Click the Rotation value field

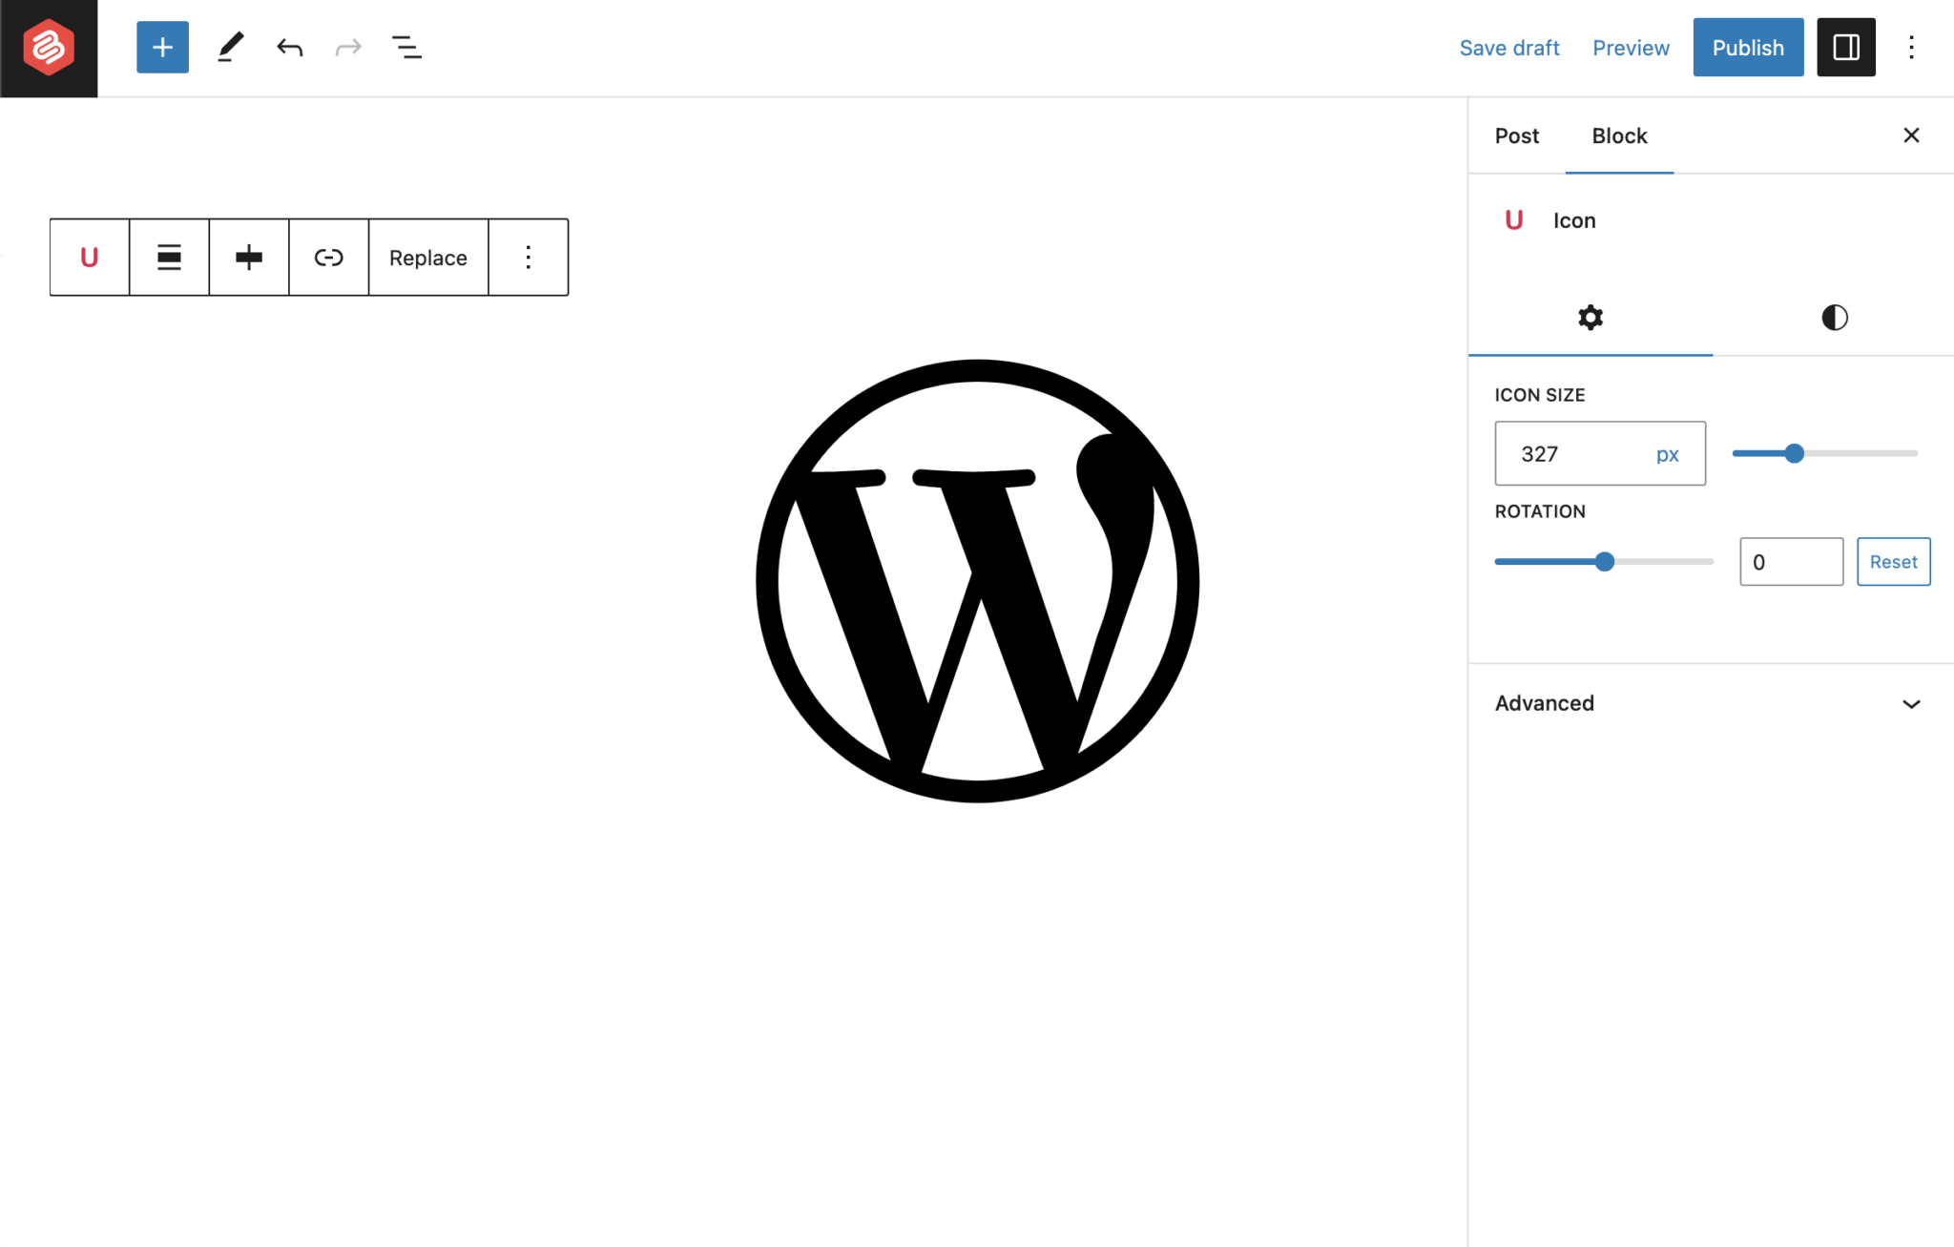pyautogui.click(x=1791, y=561)
